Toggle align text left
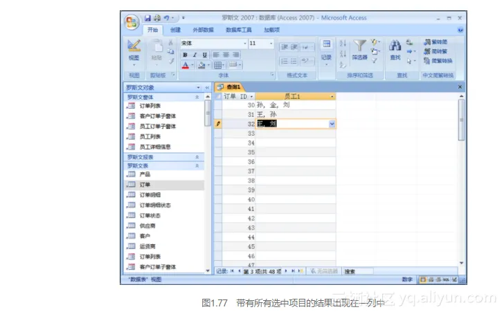Screen dimensions: 504x314 click(x=216, y=55)
